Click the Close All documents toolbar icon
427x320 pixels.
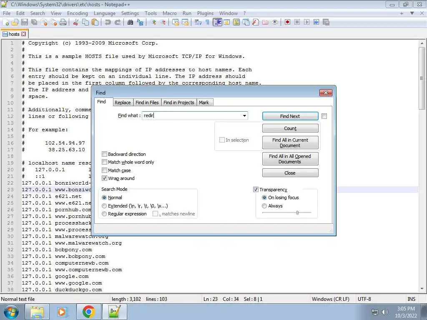[54, 22]
